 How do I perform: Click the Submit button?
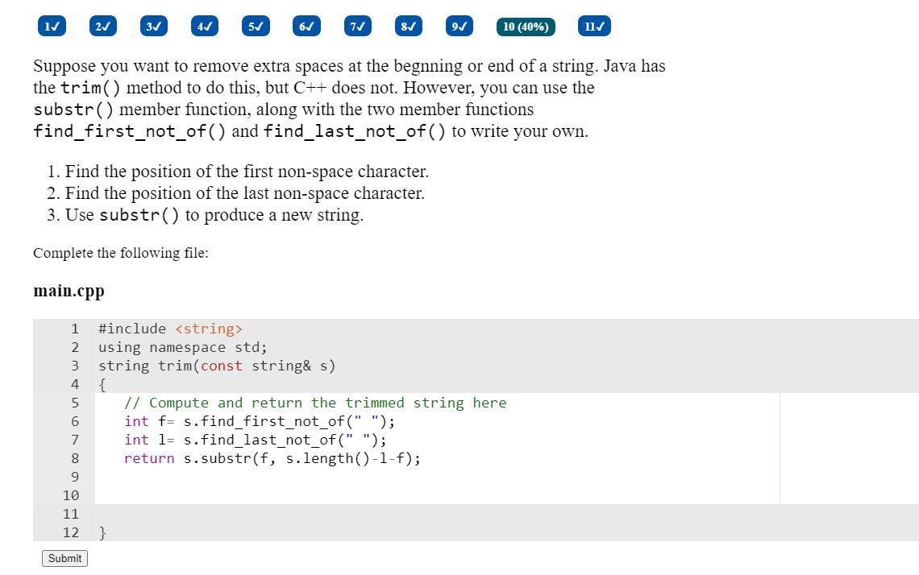64,557
